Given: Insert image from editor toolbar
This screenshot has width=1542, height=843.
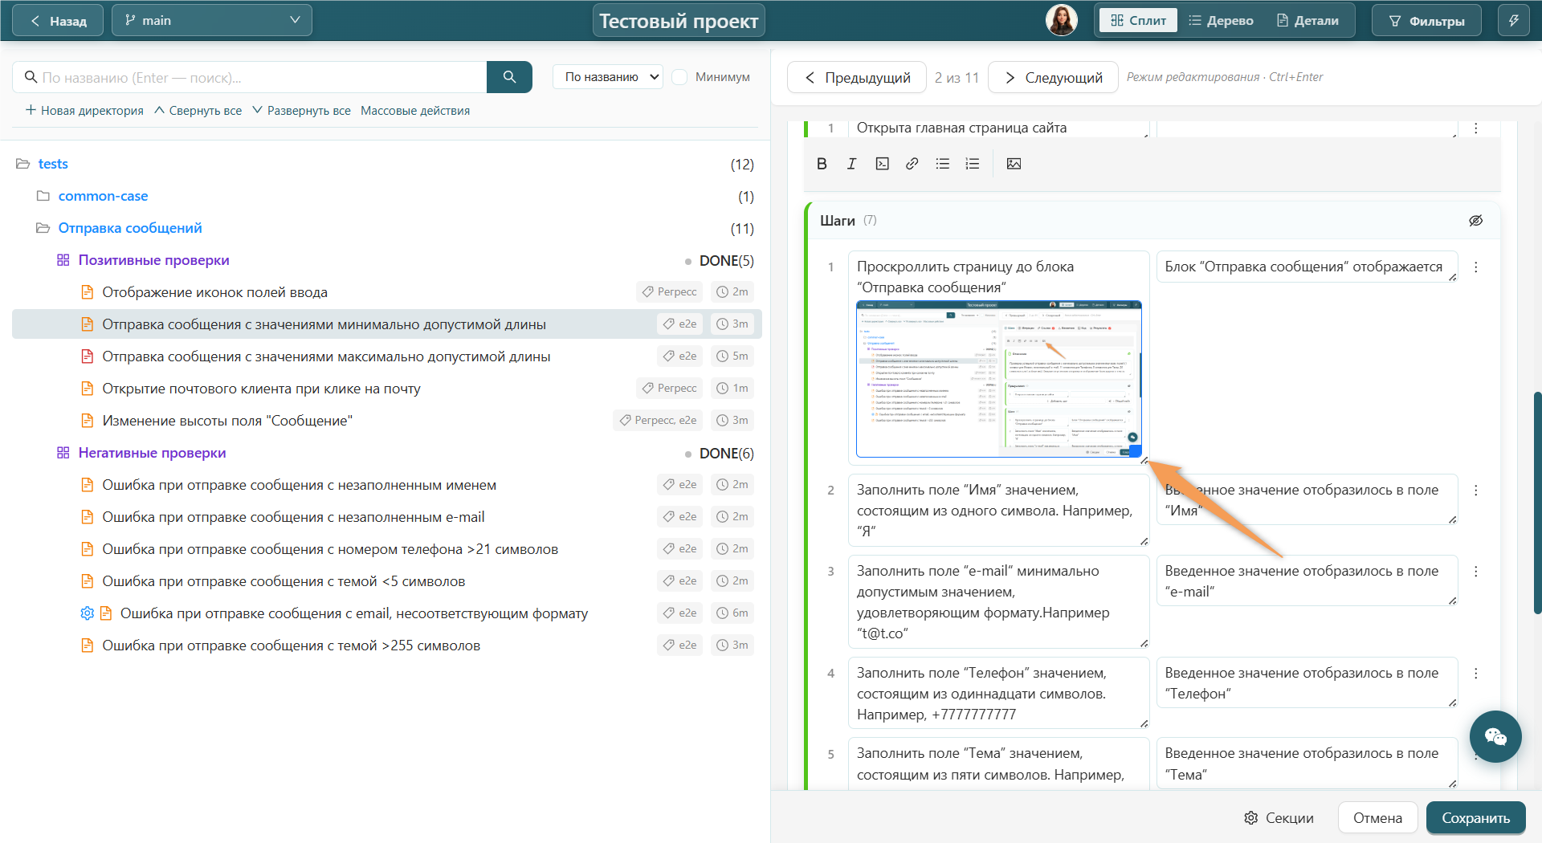Looking at the screenshot, I should [x=1014, y=164].
